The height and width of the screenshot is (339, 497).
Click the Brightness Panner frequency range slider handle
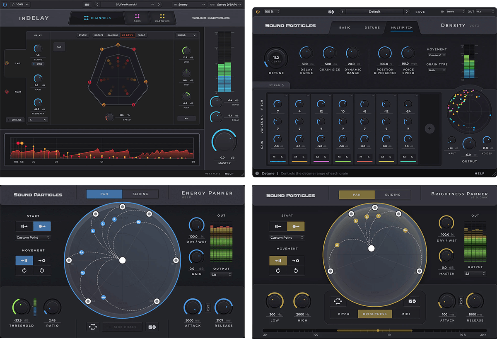point(378,330)
